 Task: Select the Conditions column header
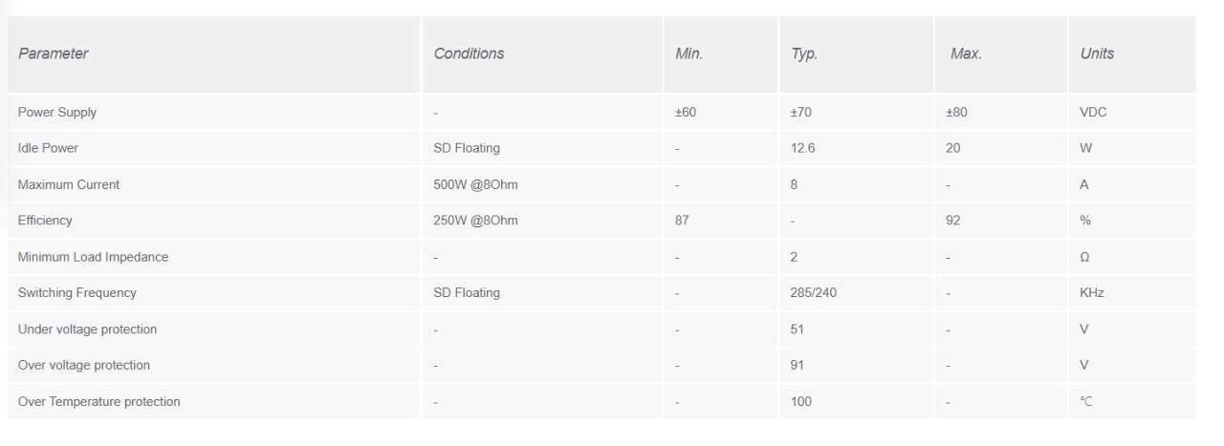[469, 53]
